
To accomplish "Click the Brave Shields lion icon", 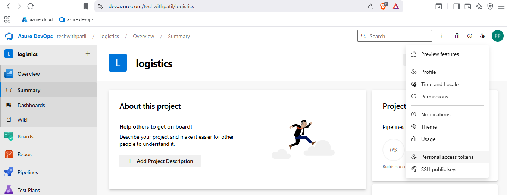I will pyautogui.click(x=383, y=6).
